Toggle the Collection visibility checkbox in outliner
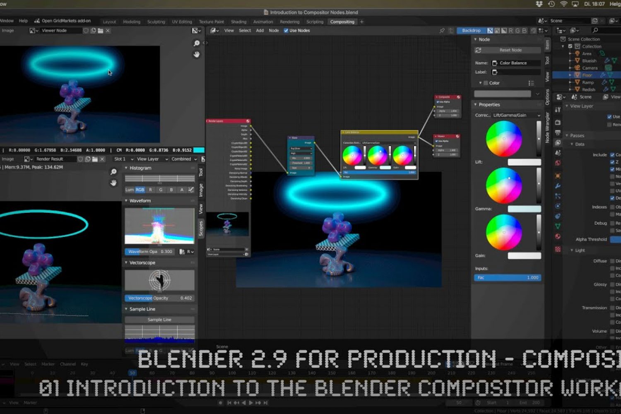621x414 pixels. coord(570,46)
